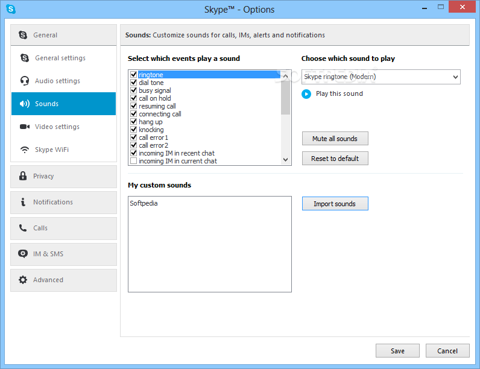Uncheck connecting call sound
480x369 pixels.
coord(133,114)
